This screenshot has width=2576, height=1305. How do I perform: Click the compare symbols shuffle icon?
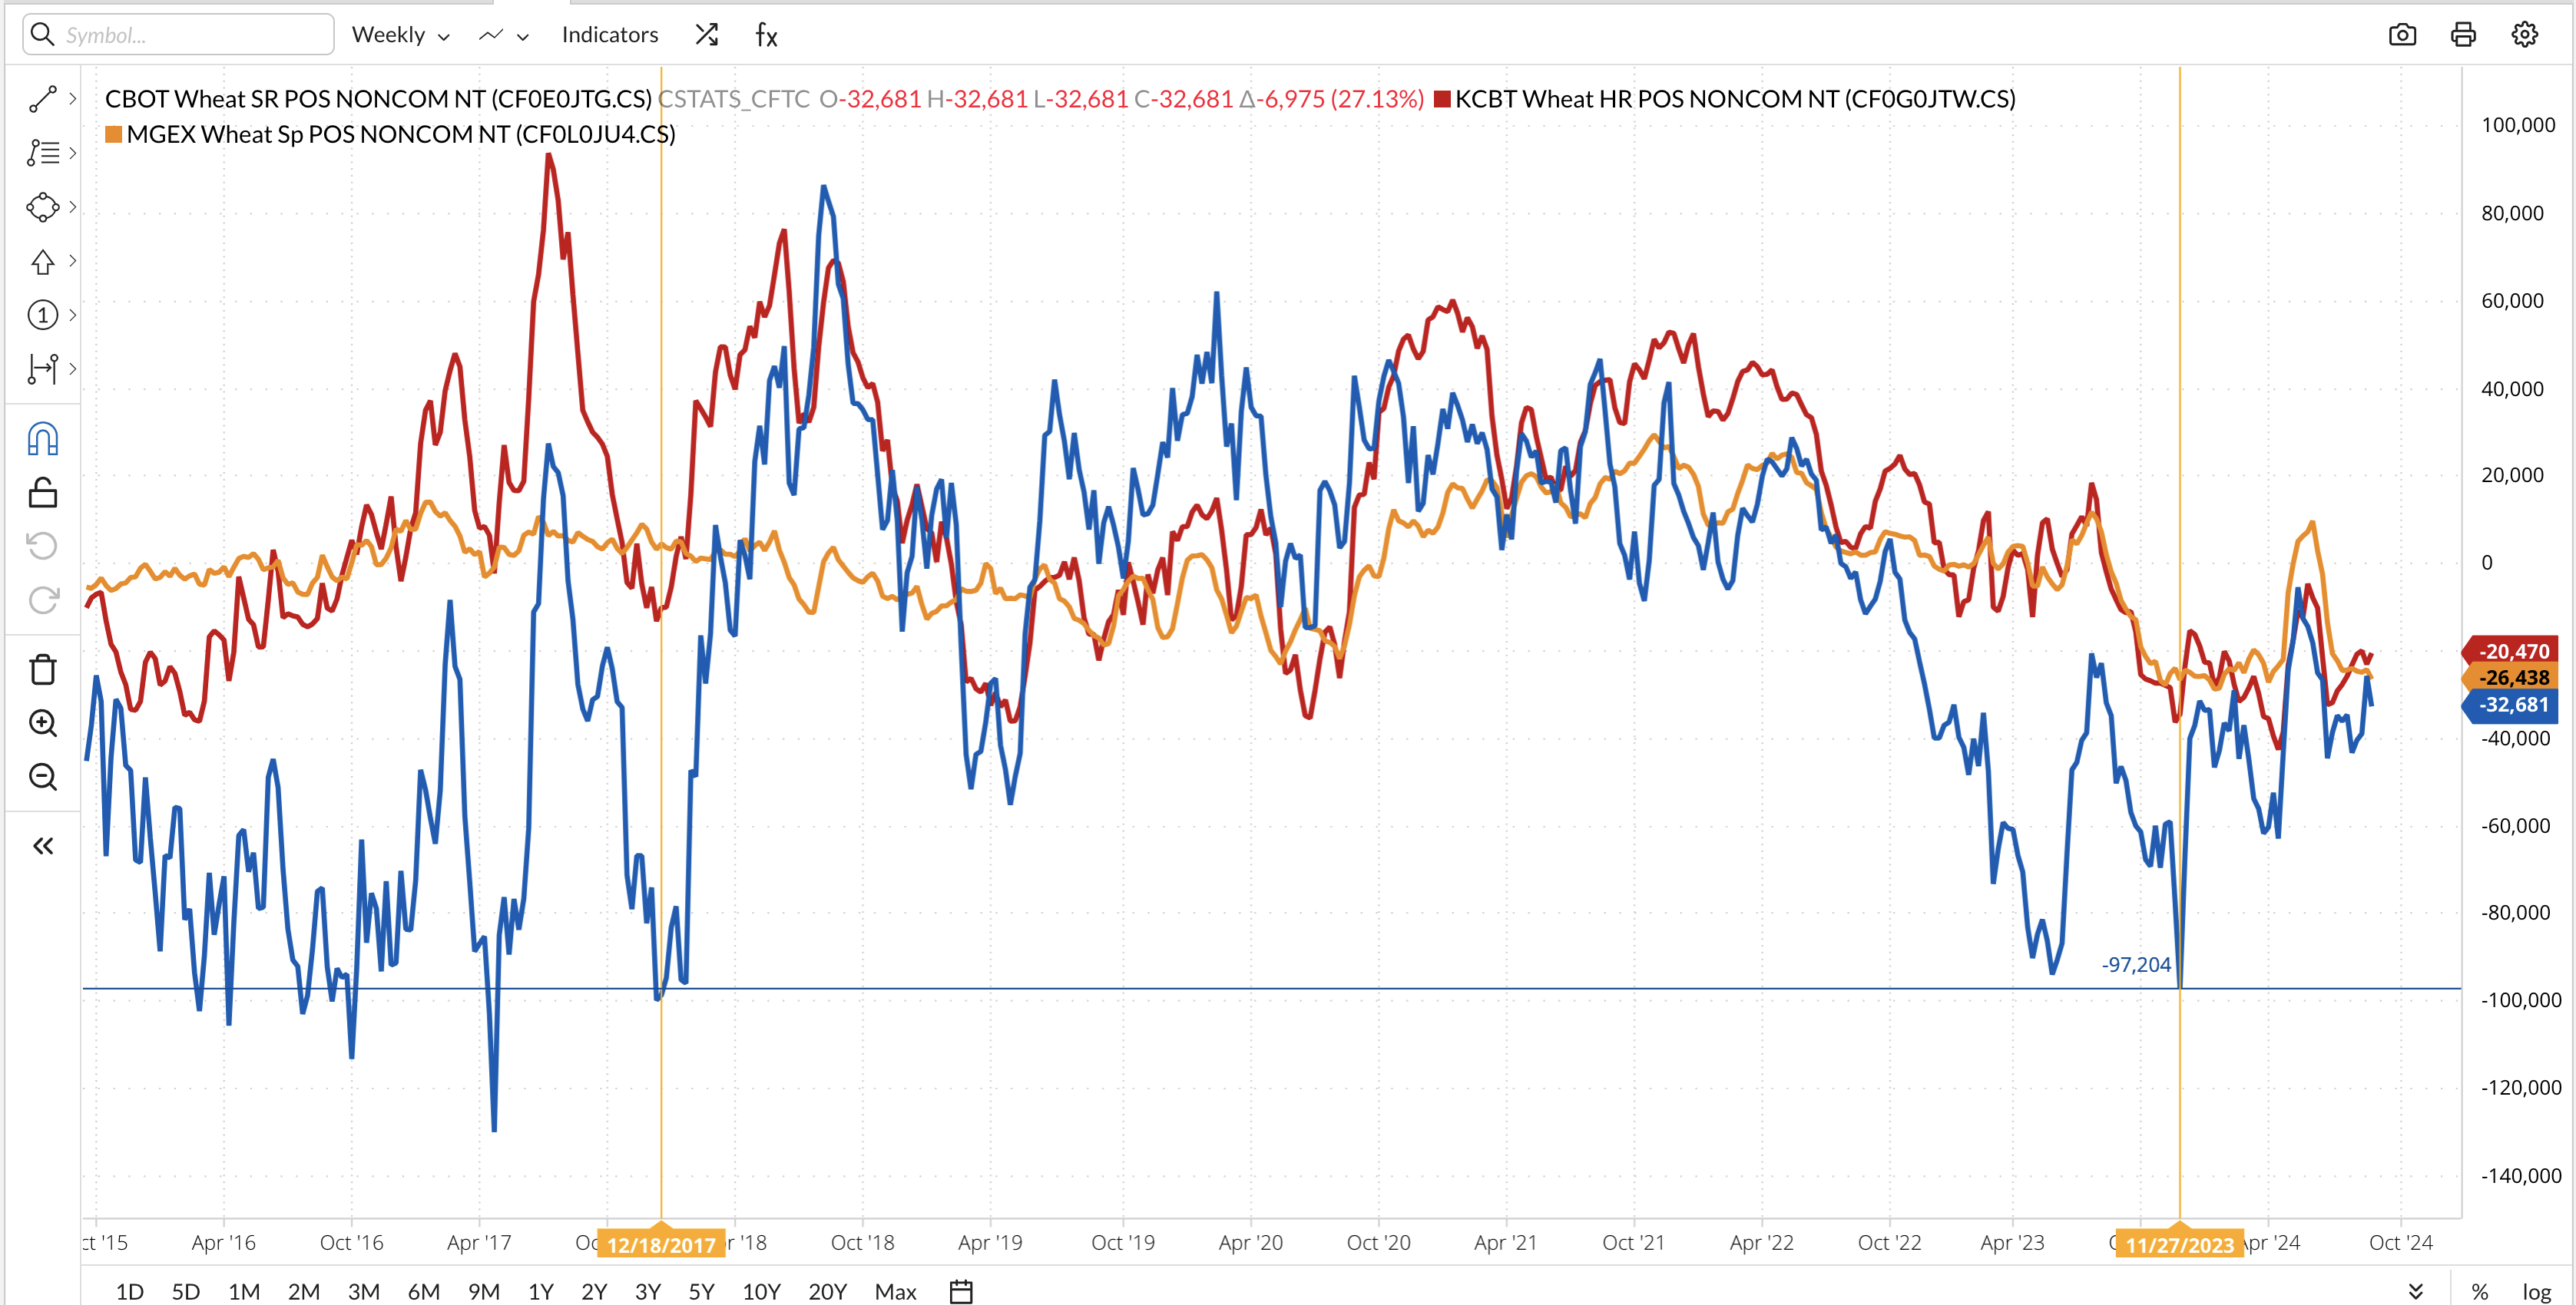tap(706, 35)
